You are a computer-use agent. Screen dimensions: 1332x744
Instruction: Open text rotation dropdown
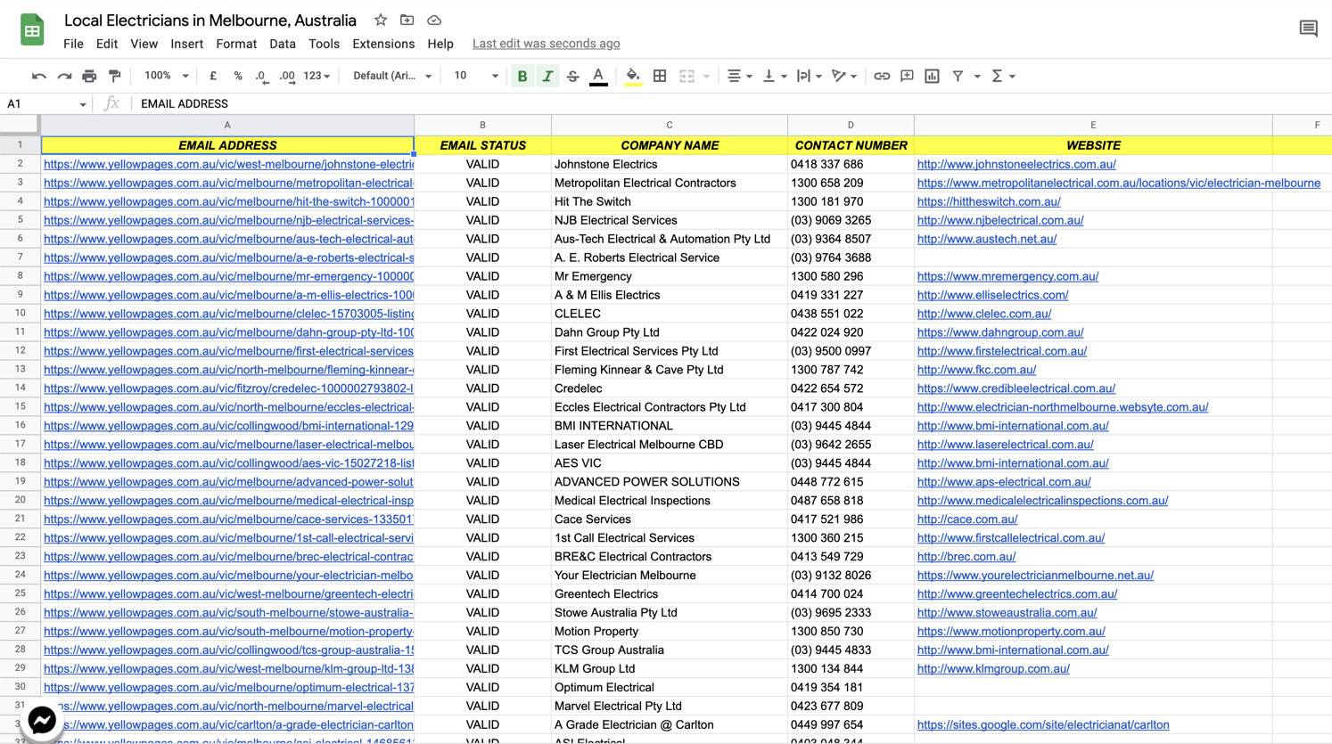pos(844,77)
